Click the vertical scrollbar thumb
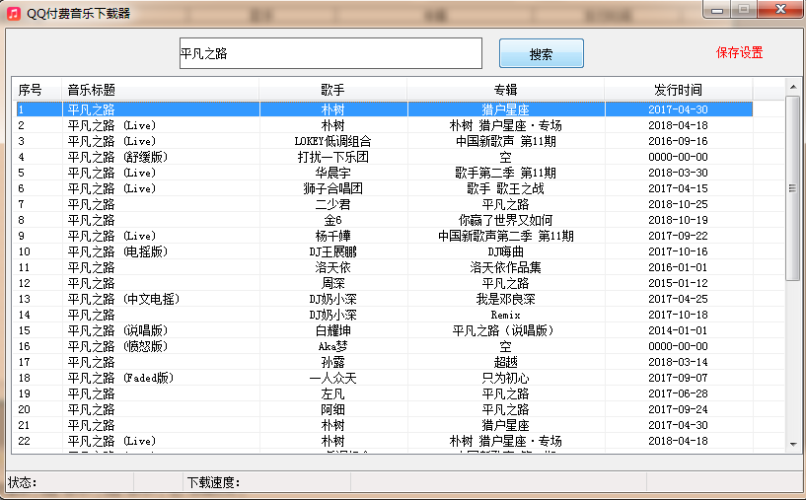 tap(792, 188)
